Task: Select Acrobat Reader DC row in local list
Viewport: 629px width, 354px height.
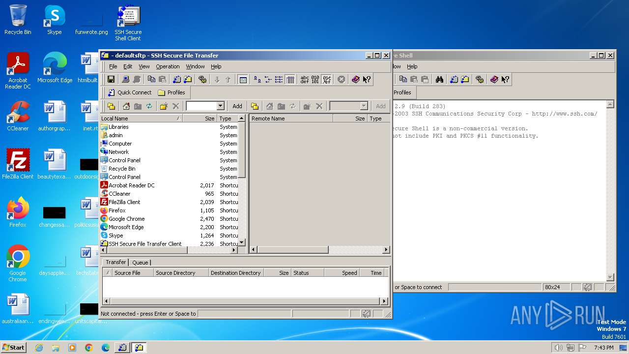Action: (x=169, y=185)
